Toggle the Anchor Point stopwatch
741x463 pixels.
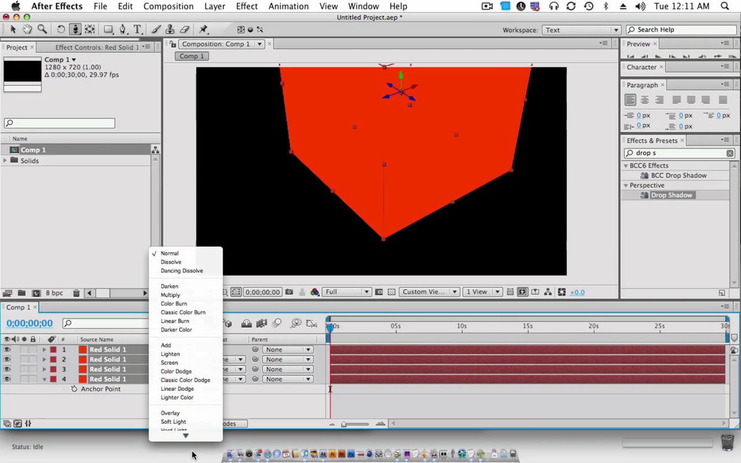74,389
